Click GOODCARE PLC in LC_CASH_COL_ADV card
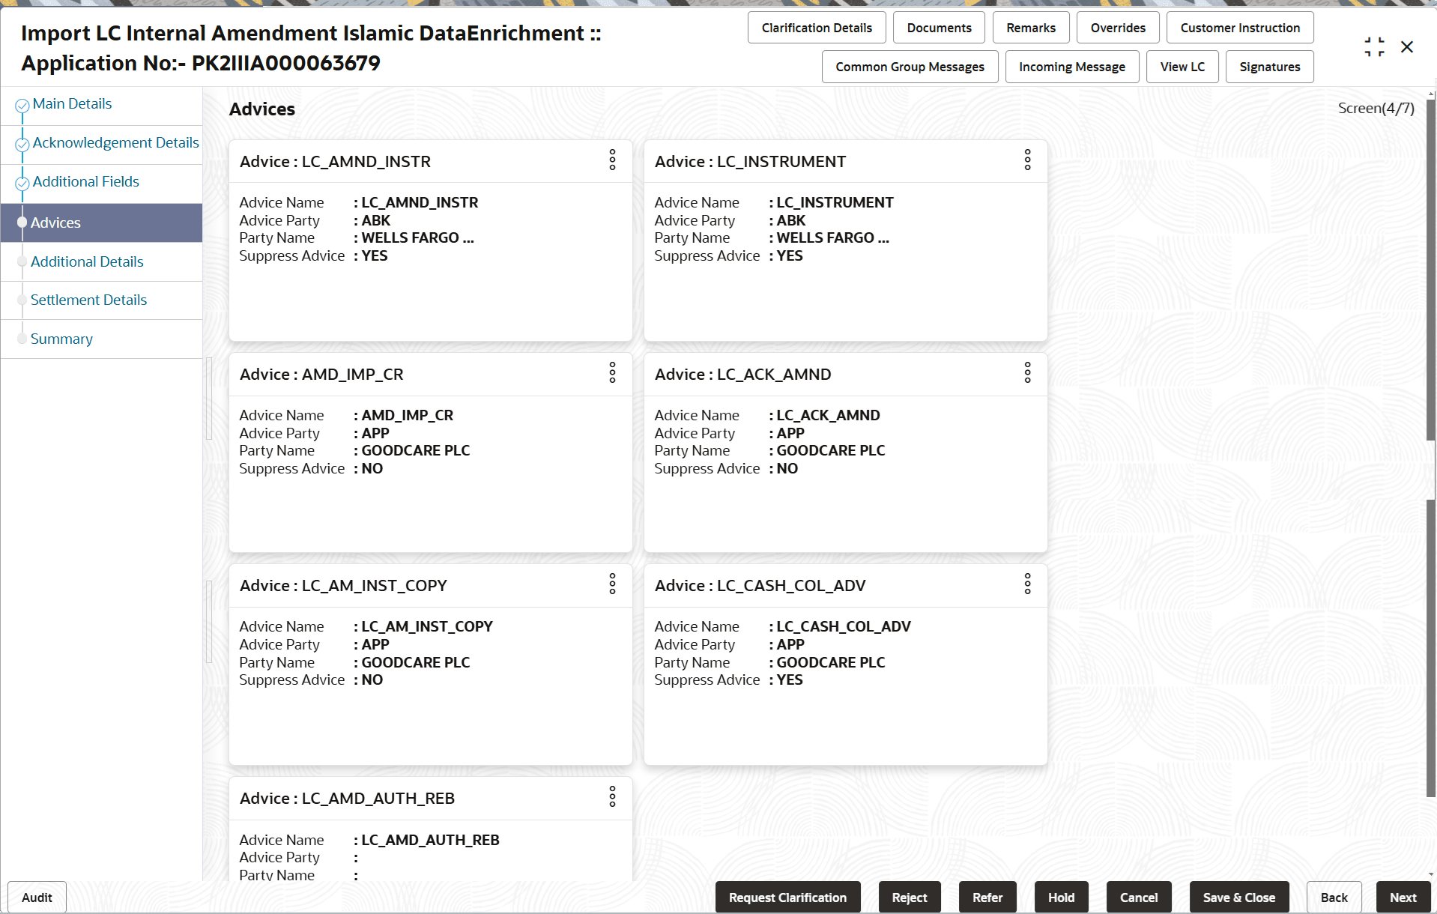This screenshot has width=1437, height=914. pyautogui.click(x=831, y=663)
